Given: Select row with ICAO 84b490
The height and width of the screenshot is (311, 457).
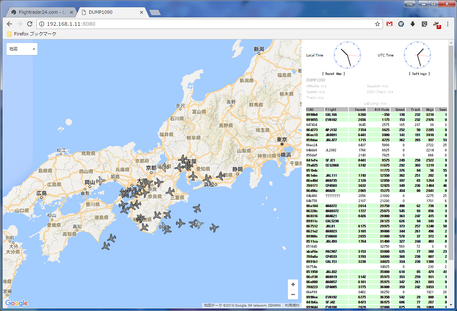Looking at the screenshot, I should 376,196.
